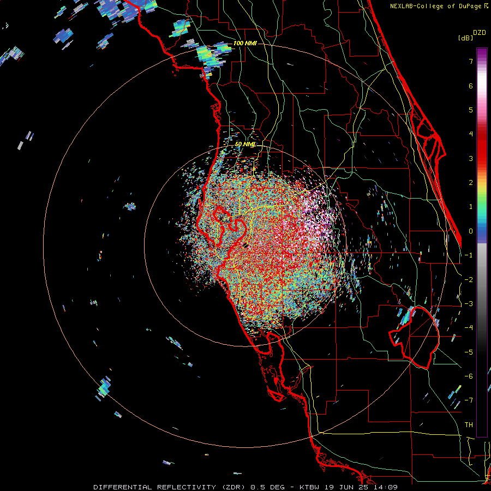
Task: Click the DZD product label above color bar
Action: tap(479, 33)
